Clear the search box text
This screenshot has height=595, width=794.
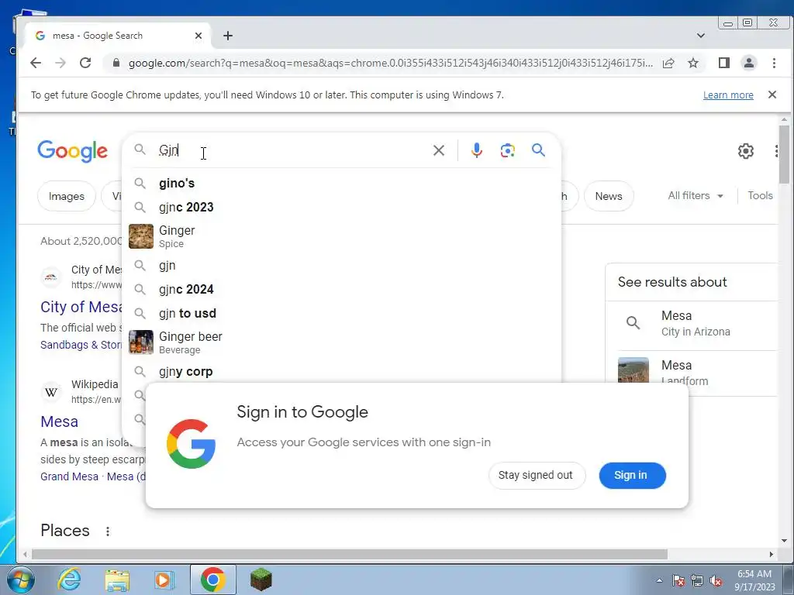coord(439,150)
